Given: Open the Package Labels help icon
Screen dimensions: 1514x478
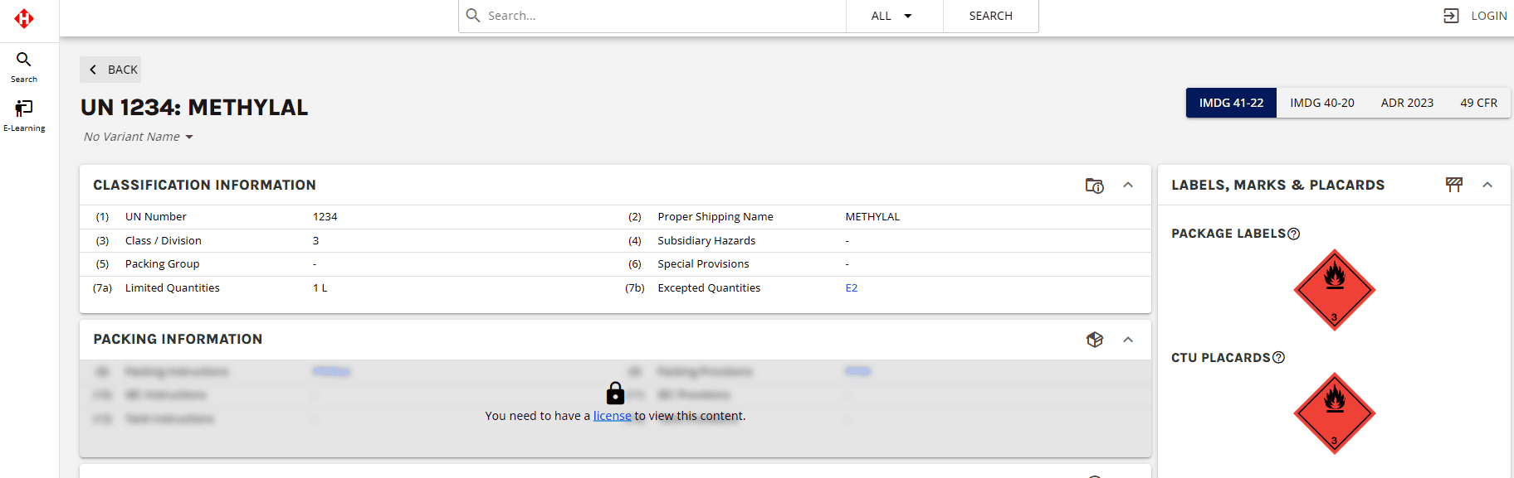Looking at the screenshot, I should click(1293, 234).
